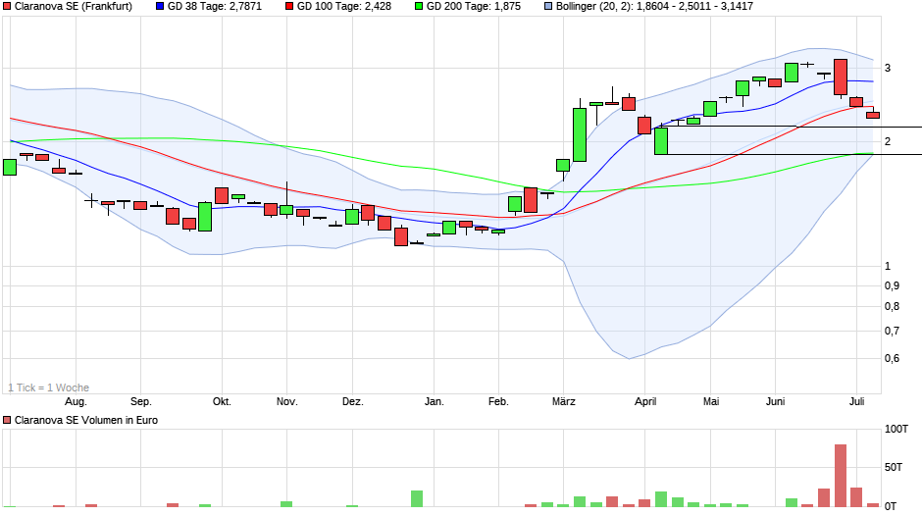Click the 'April' month label on the time axis

pyautogui.click(x=644, y=402)
